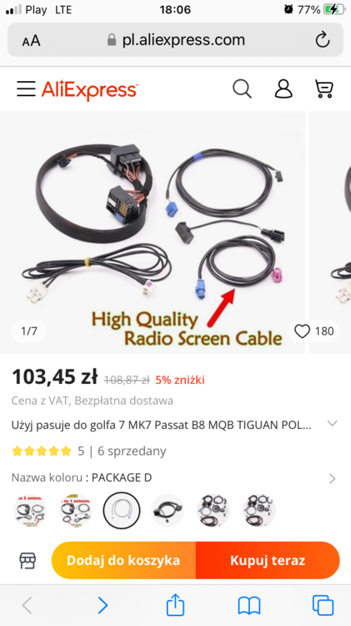The width and height of the screenshot is (351, 626).
Task: Toggle the wishlist heart with 180 likes
Action: click(314, 331)
